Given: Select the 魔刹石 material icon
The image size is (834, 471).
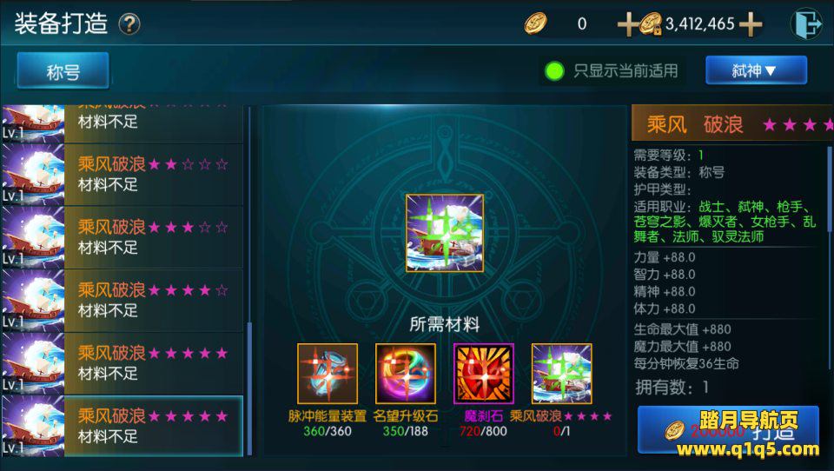Looking at the screenshot, I should (x=484, y=374).
